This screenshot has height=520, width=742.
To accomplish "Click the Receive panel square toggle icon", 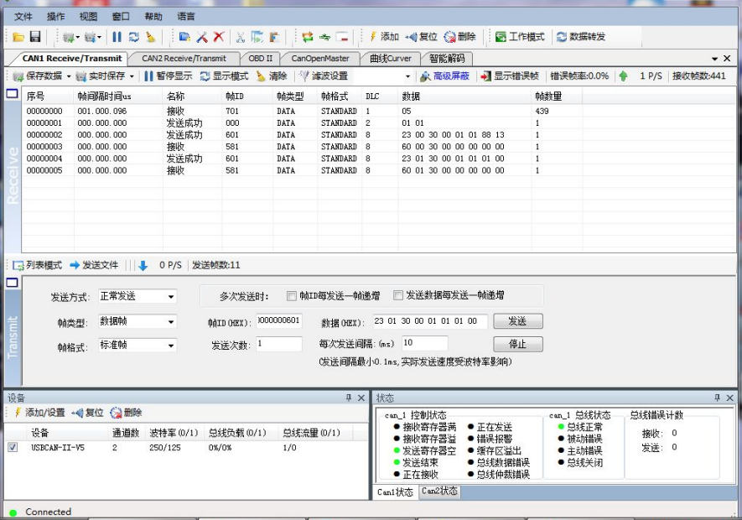I will [x=12, y=93].
